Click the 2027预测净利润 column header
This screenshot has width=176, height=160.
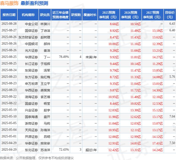(153, 15)
